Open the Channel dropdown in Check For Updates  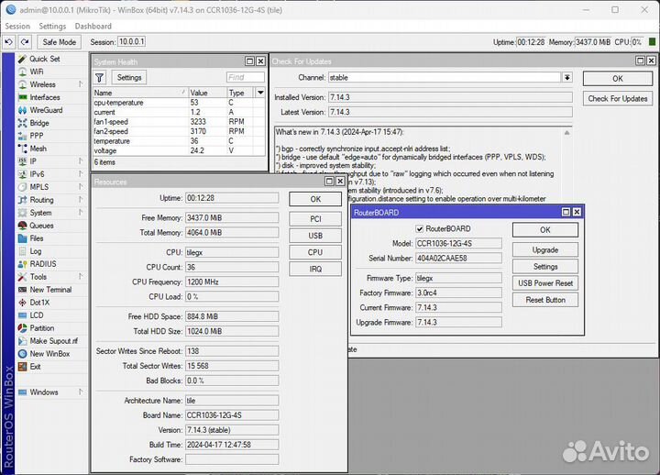pyautogui.click(x=567, y=77)
